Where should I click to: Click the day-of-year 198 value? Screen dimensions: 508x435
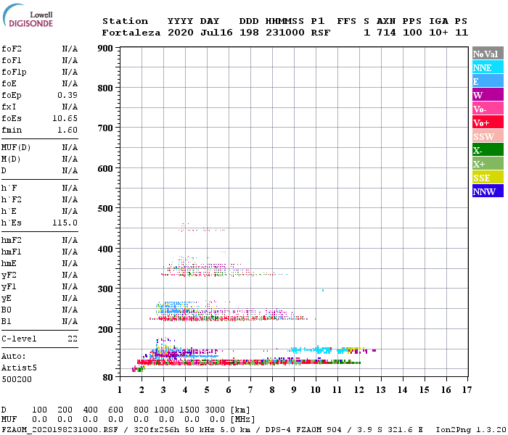[249, 33]
